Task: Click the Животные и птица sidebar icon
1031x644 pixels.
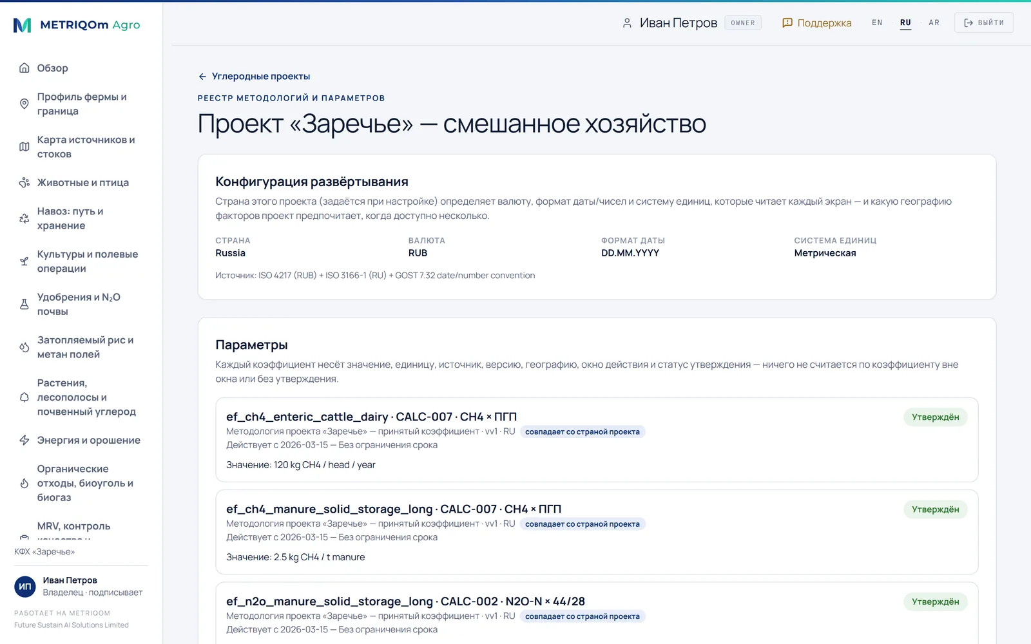Action: (24, 183)
